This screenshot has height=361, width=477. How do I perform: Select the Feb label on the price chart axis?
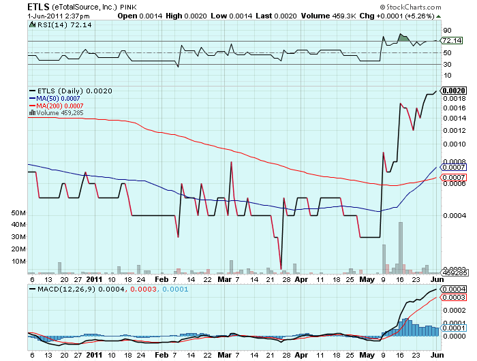point(161,279)
